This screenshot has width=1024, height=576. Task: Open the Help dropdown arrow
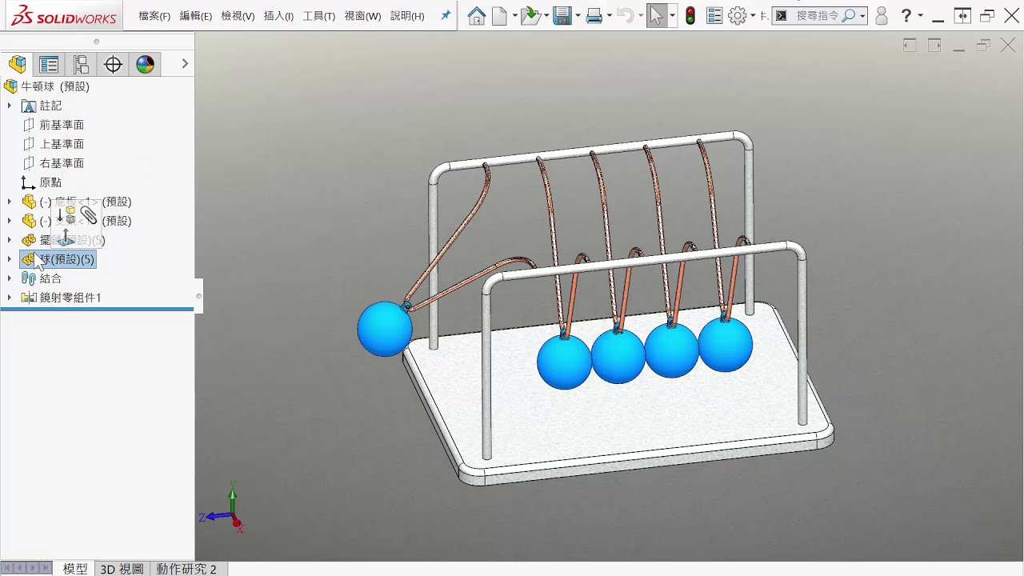pyautogui.click(x=920, y=16)
